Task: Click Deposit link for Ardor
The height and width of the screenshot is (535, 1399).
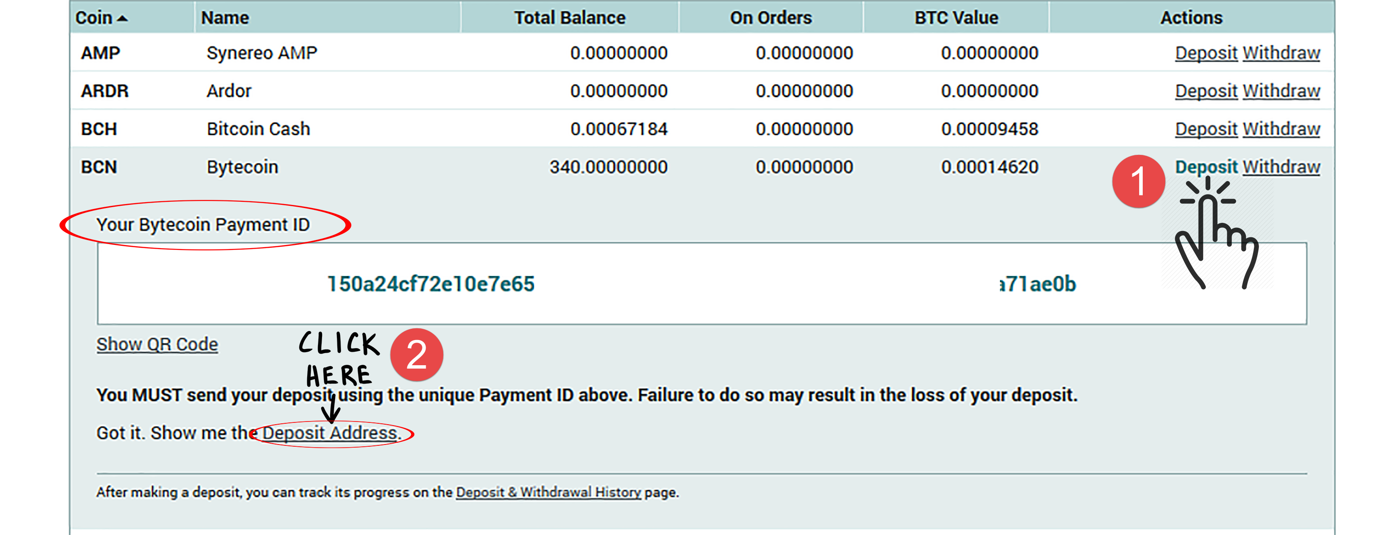Action: click(1206, 91)
